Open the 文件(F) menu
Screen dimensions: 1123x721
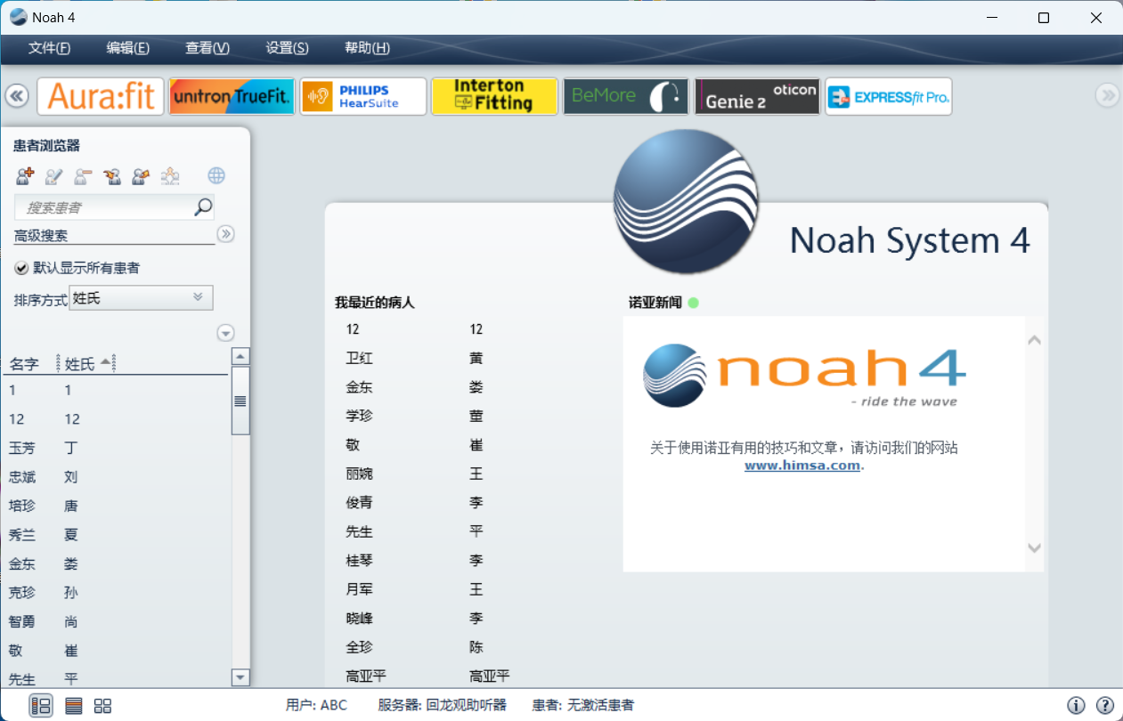pyautogui.click(x=50, y=48)
